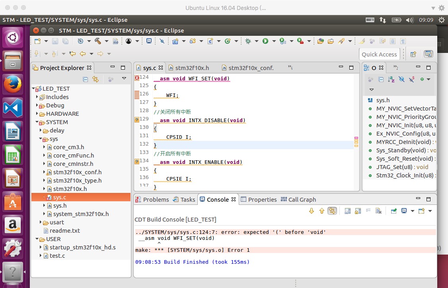Click the New C++ Class icon
The width and height of the screenshot is (448, 288).
[x=228, y=41]
